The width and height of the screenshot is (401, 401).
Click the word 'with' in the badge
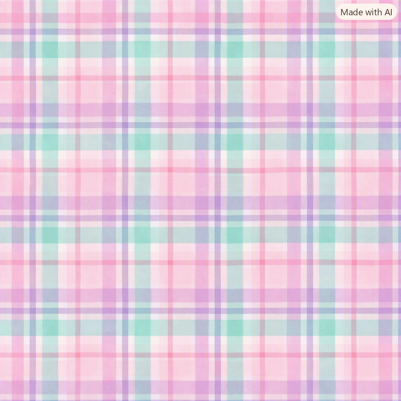point(373,12)
